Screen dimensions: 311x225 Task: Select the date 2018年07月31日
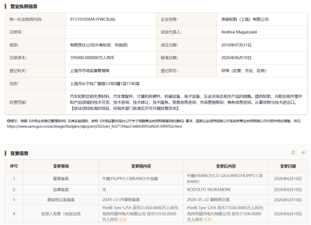[236, 45]
